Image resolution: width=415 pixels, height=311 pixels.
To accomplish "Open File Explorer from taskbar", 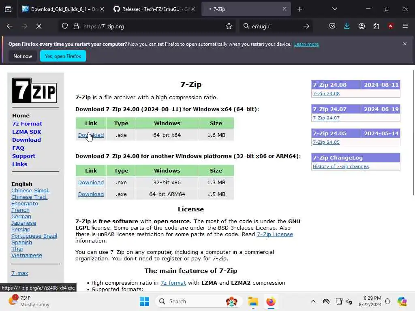I will pyautogui.click(x=253, y=301).
